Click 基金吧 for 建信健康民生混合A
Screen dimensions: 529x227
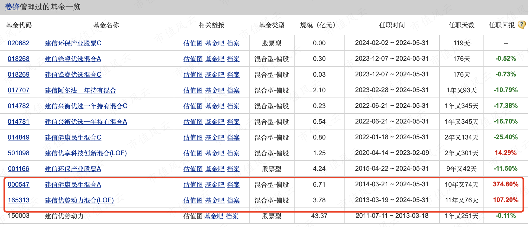(215, 184)
